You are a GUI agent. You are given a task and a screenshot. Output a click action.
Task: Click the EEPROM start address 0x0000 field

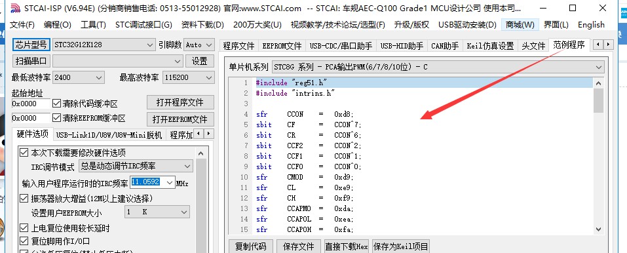coord(31,118)
